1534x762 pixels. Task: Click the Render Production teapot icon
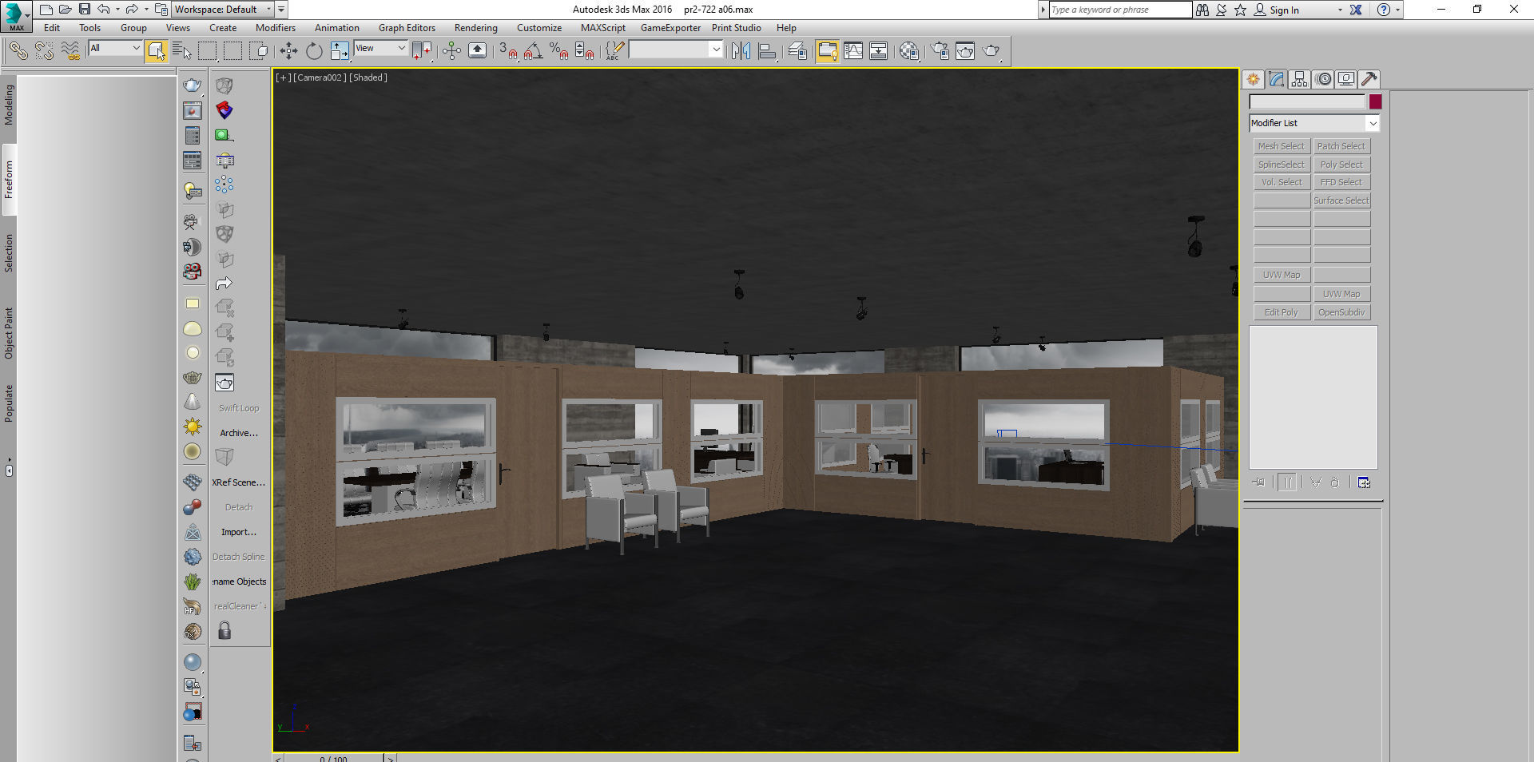click(991, 51)
